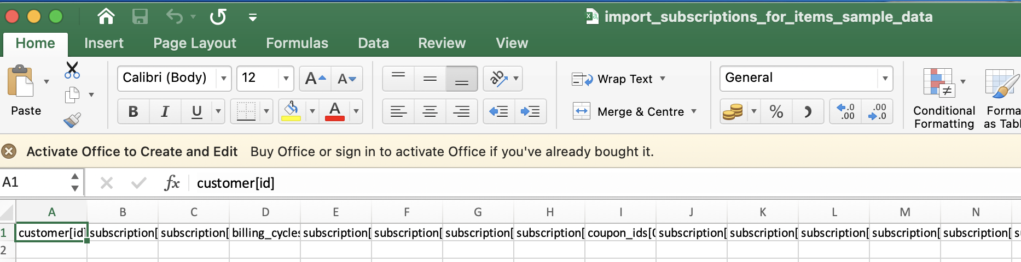Viewport: 1021px width, 262px height.
Task: Click the fx Insert Function icon
Action: pyautogui.click(x=172, y=182)
